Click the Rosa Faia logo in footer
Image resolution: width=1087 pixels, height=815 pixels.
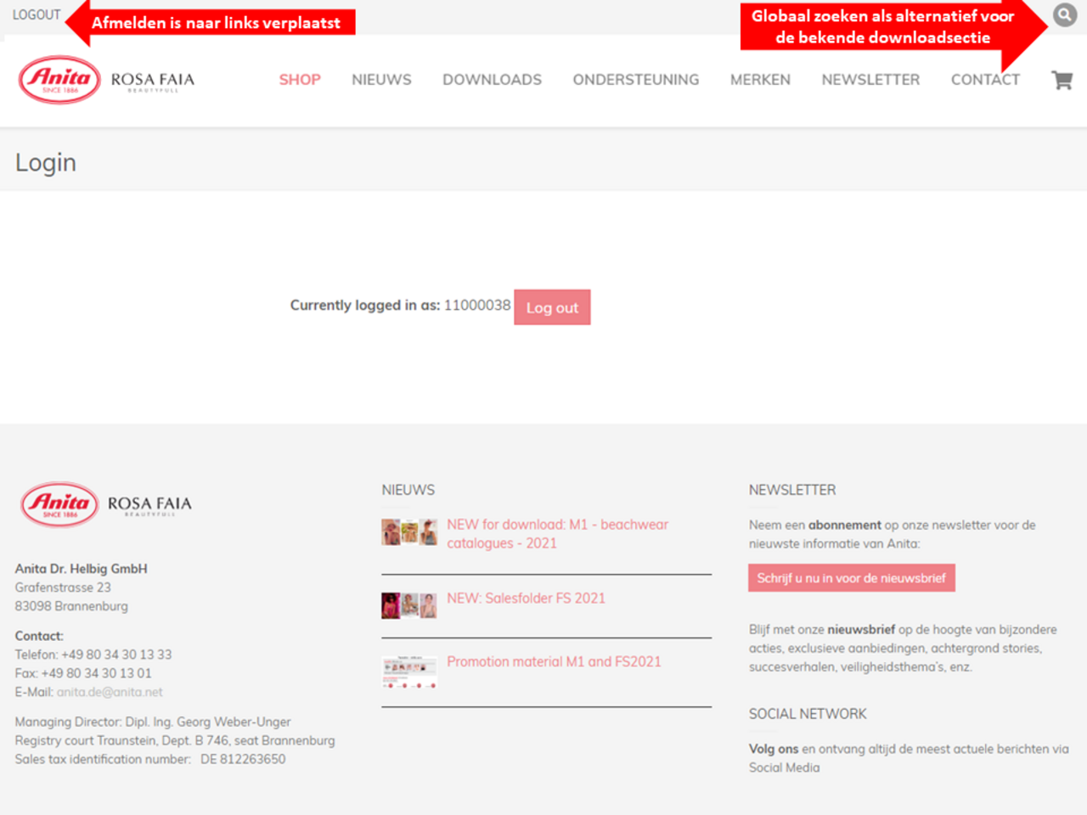coord(149,504)
